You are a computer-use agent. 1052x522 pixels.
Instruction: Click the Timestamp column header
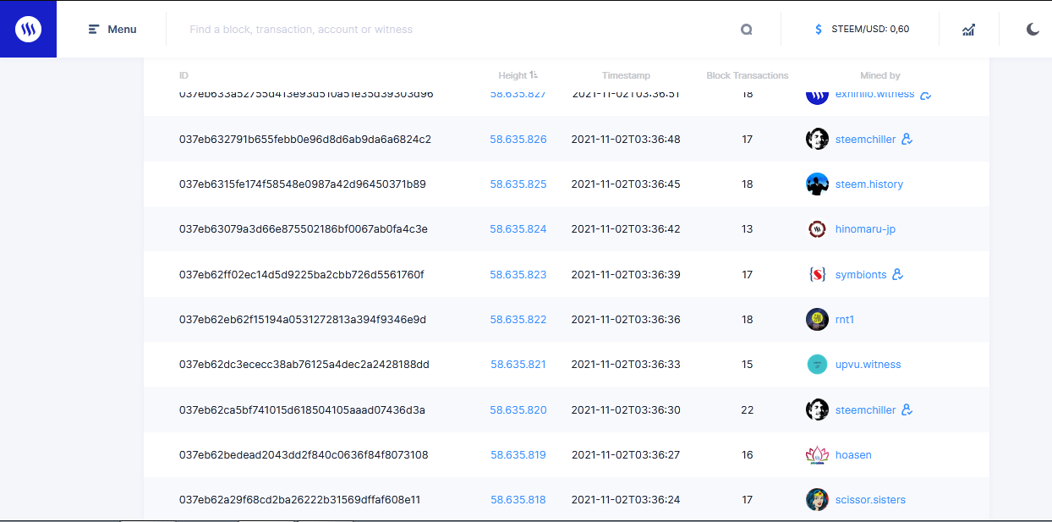pos(627,75)
